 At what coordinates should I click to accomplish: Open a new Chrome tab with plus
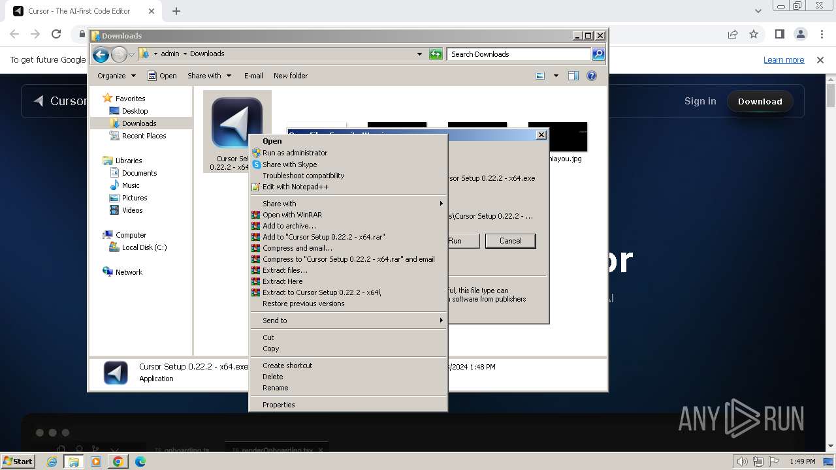(x=176, y=11)
